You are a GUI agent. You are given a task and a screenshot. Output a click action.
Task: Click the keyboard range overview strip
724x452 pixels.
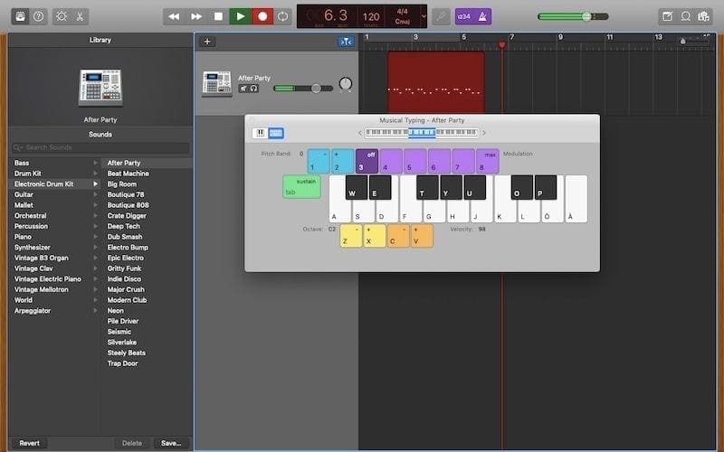422,133
